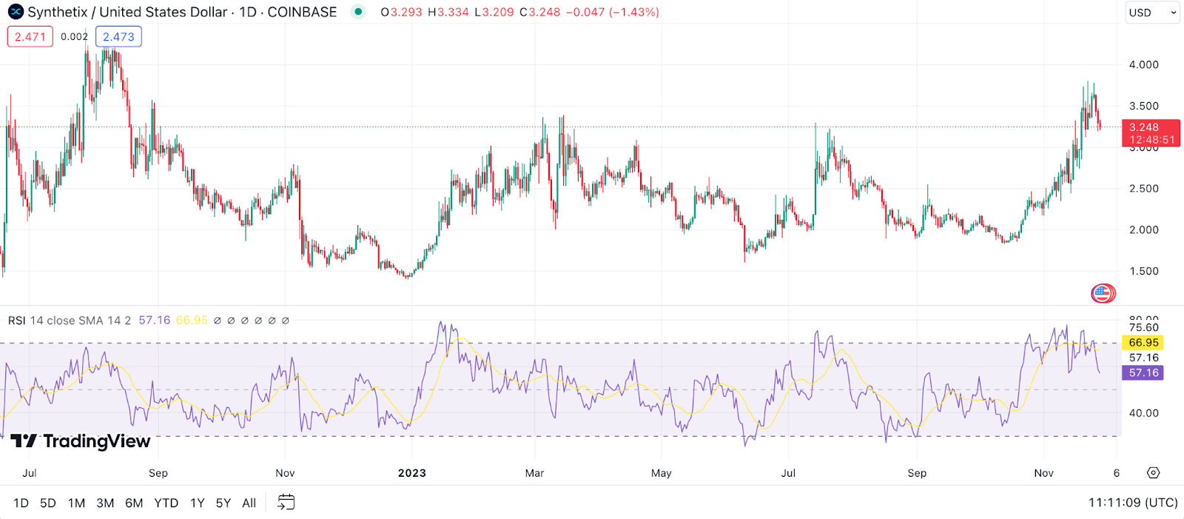This screenshot has height=519, width=1184.
Task: Click the 11:11:09 (UTC) timezone clock
Action: (1133, 503)
